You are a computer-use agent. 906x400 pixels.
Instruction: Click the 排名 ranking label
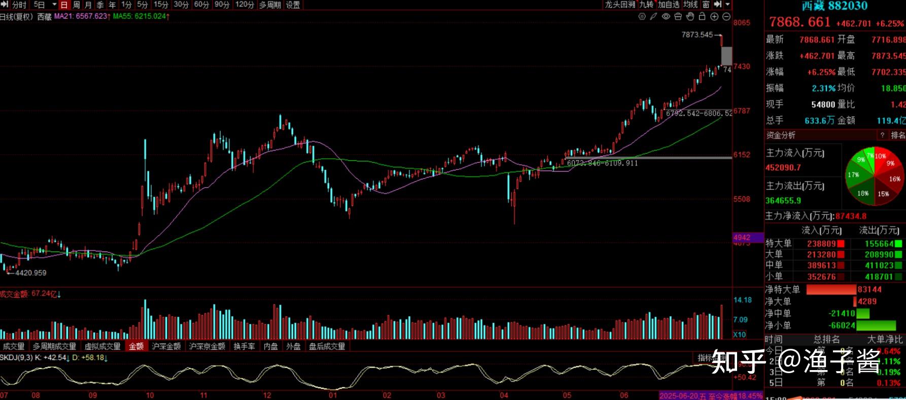897,135
